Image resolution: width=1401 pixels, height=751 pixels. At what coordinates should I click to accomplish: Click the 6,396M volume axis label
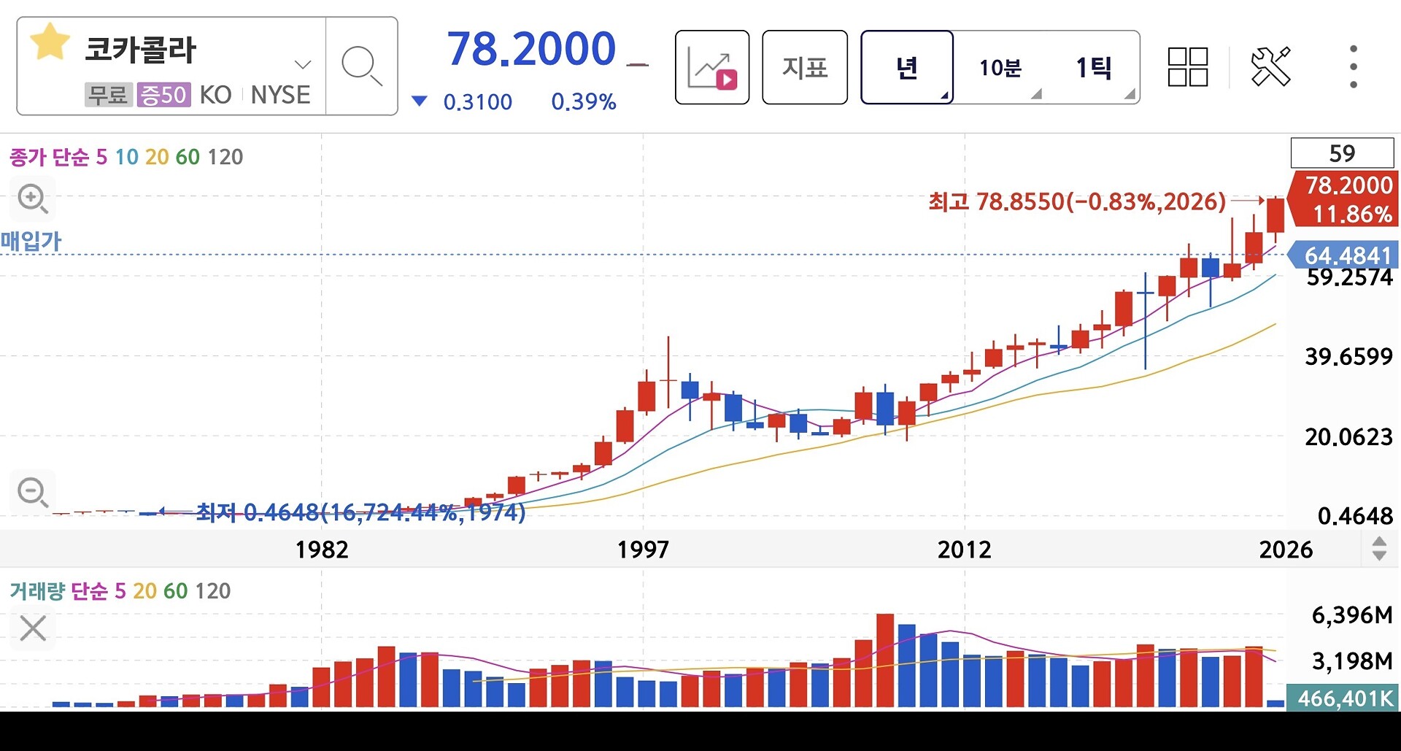[x=1352, y=615]
